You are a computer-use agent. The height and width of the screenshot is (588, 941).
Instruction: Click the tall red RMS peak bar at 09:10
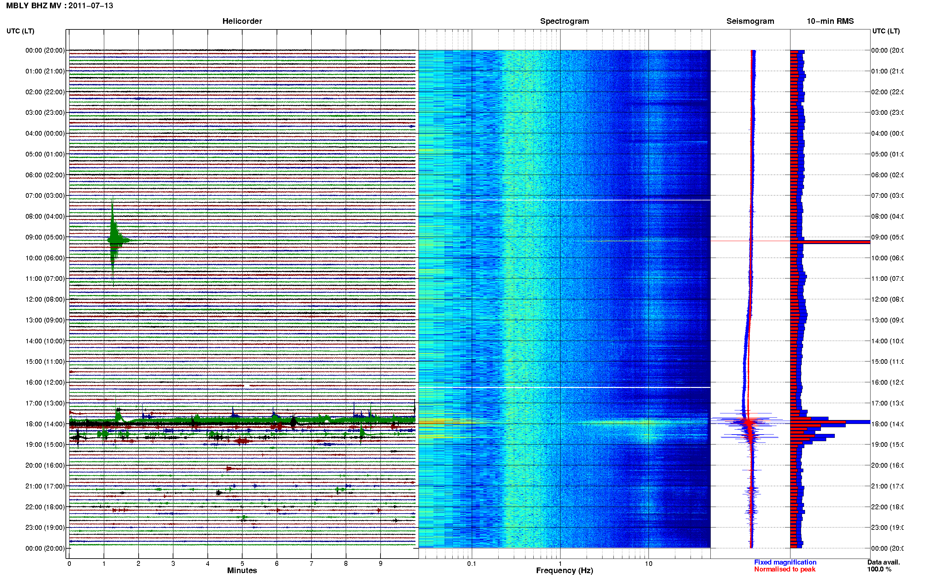[830, 242]
